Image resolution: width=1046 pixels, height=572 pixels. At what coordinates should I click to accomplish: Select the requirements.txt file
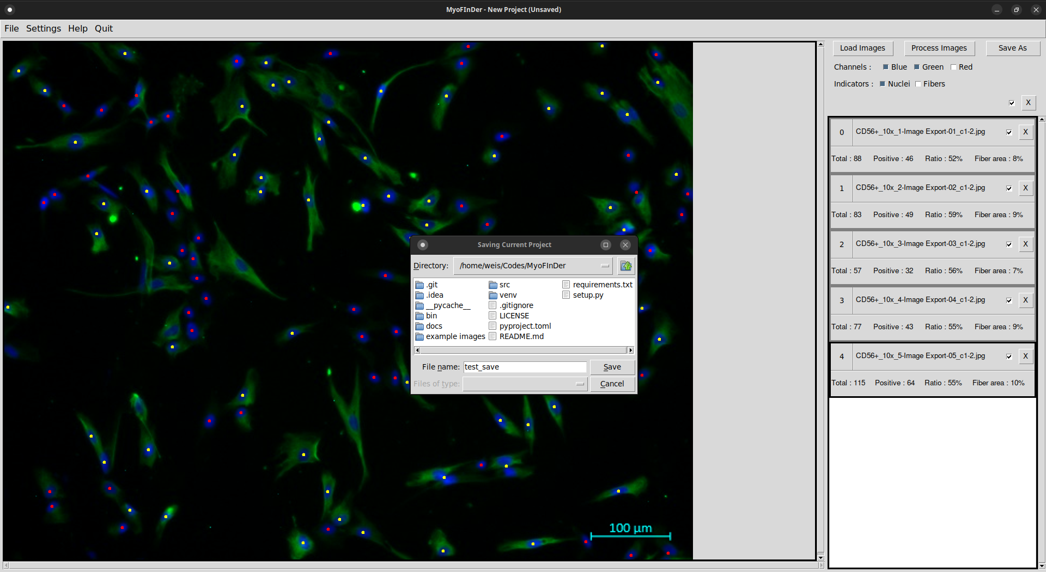(597, 285)
